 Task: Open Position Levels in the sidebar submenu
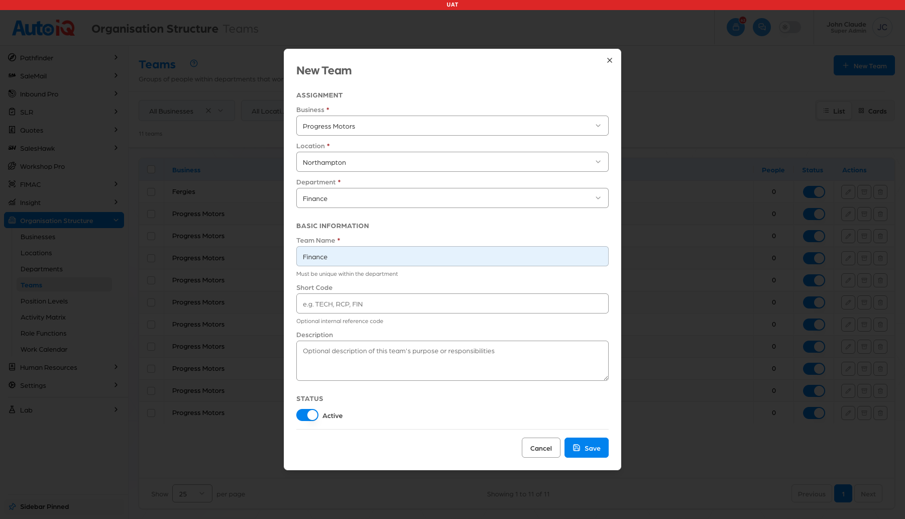click(44, 301)
